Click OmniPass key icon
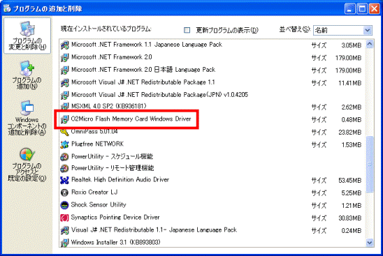Screen dimensions: 383x256 pyautogui.click(x=64, y=132)
